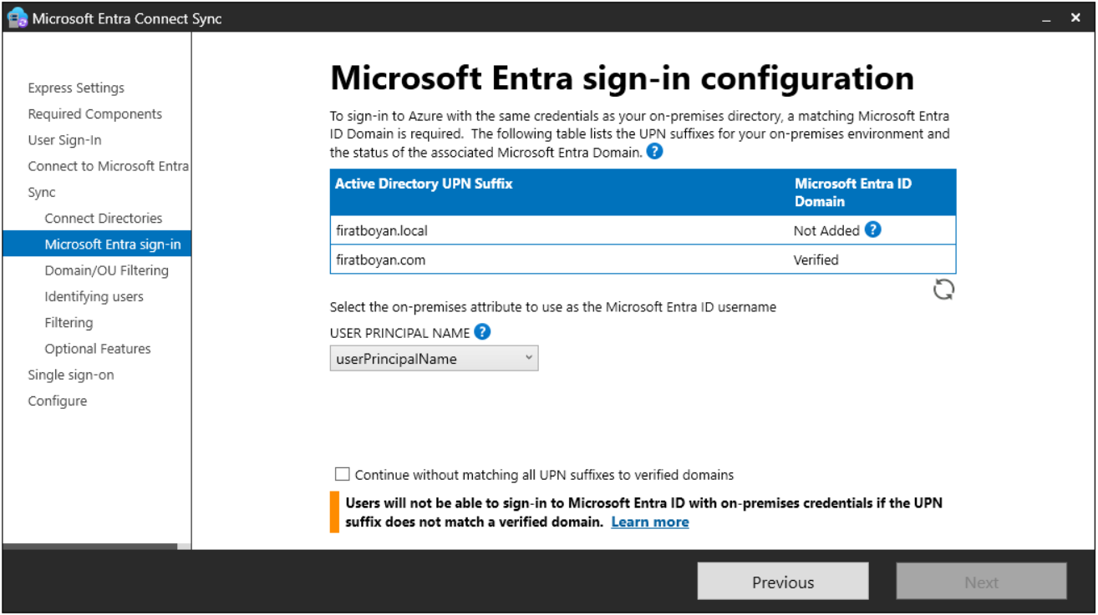1098x615 pixels.
Task: Click the Verified status cell
Action: pos(816,260)
